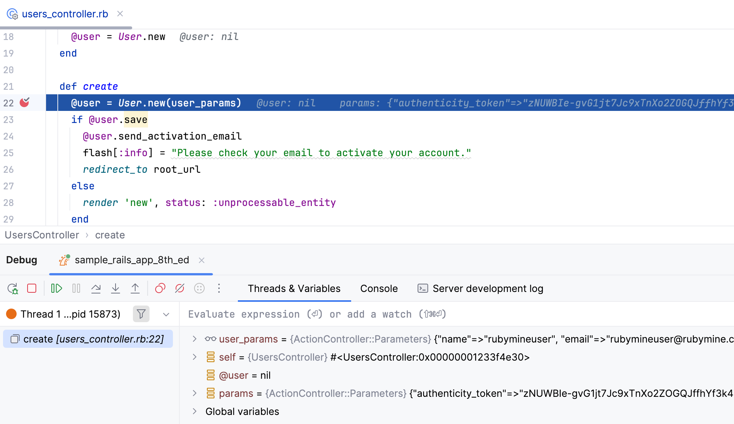
Task: Click :unprocessable_entity symbol on line 28
Action: click(274, 203)
